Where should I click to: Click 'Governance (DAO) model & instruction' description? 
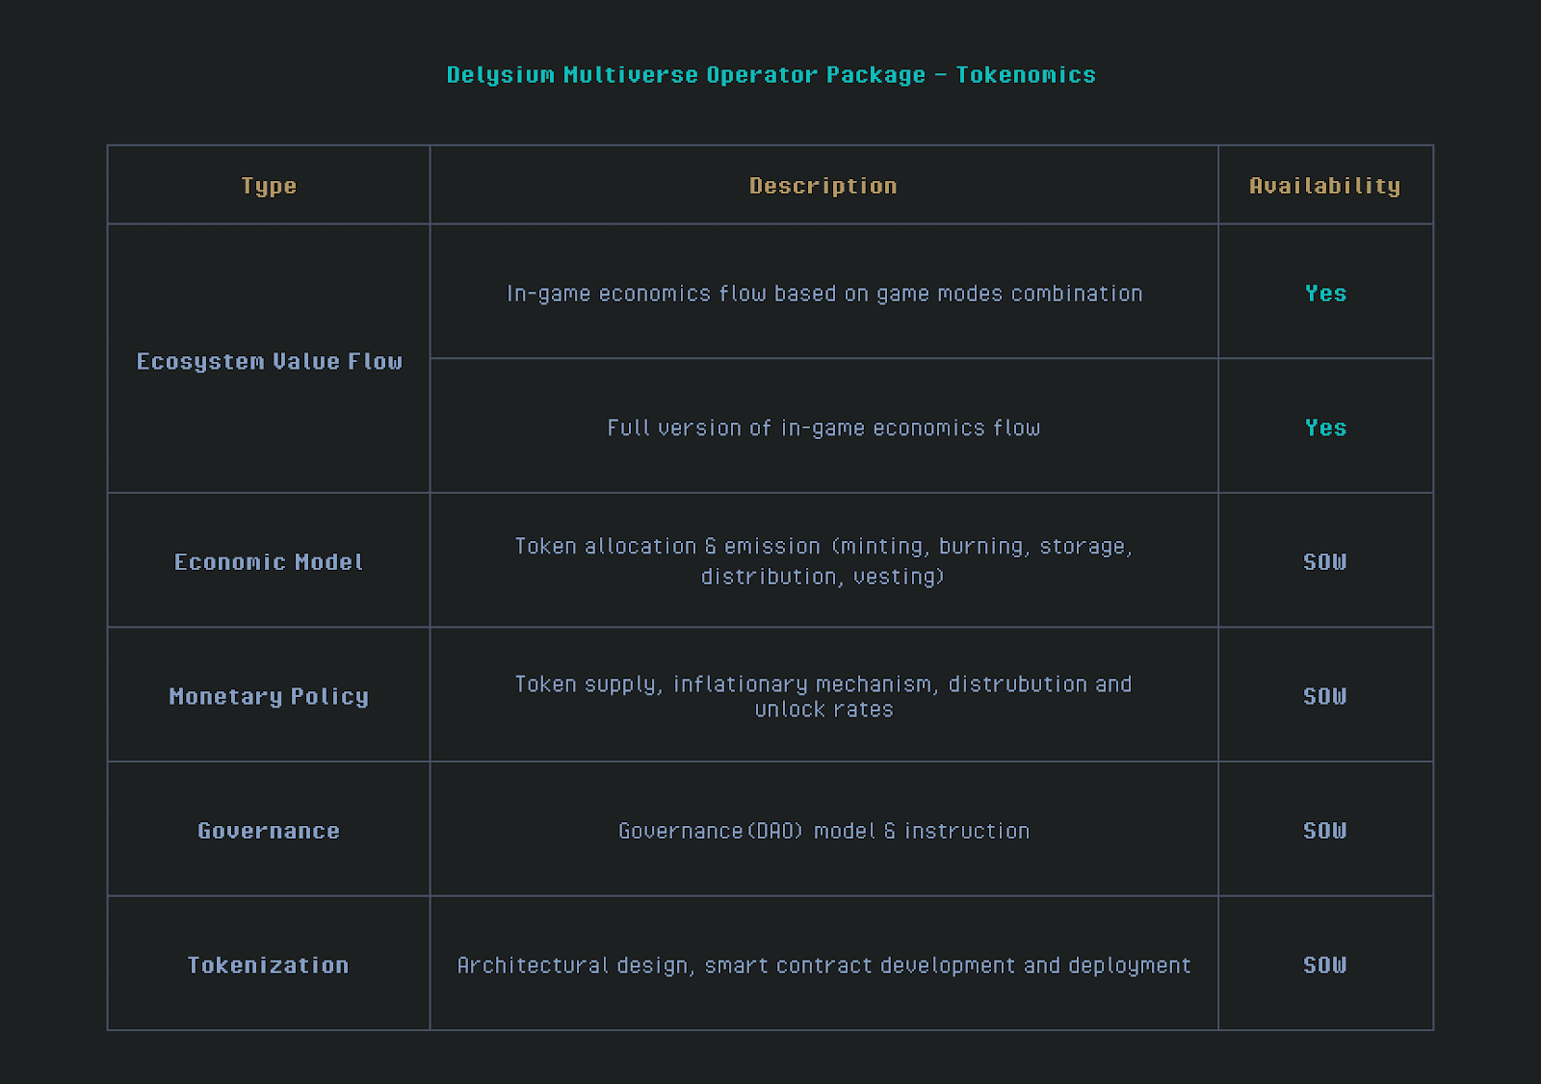823,831
